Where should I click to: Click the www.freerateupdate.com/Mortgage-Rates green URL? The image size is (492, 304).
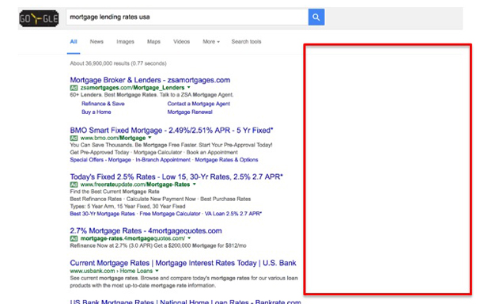click(135, 184)
